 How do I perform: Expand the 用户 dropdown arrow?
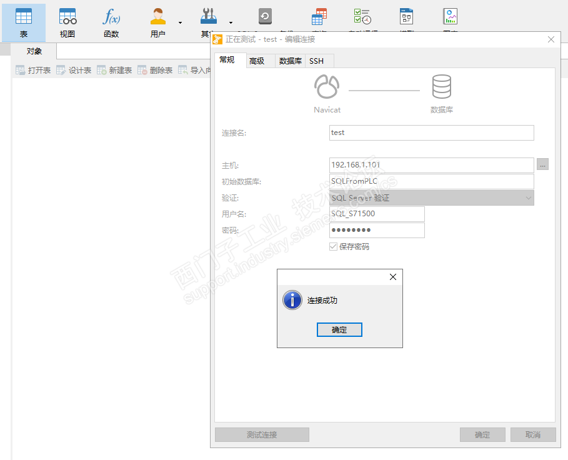pyautogui.click(x=180, y=23)
